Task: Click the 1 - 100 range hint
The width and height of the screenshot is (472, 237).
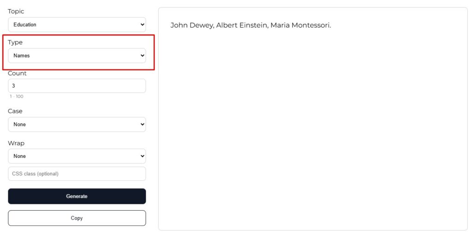Action: pos(17,97)
